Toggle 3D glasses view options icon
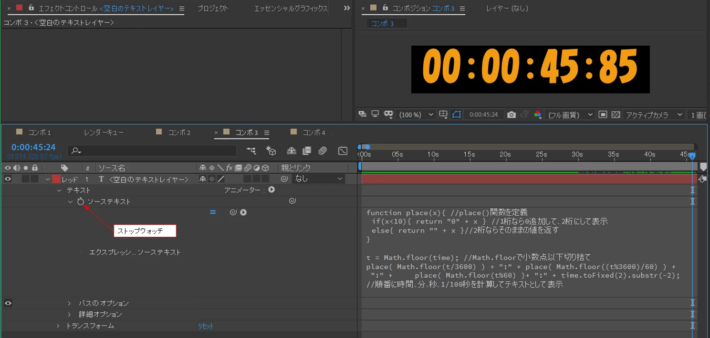Viewport: 710px width, 338px height. tap(388, 115)
